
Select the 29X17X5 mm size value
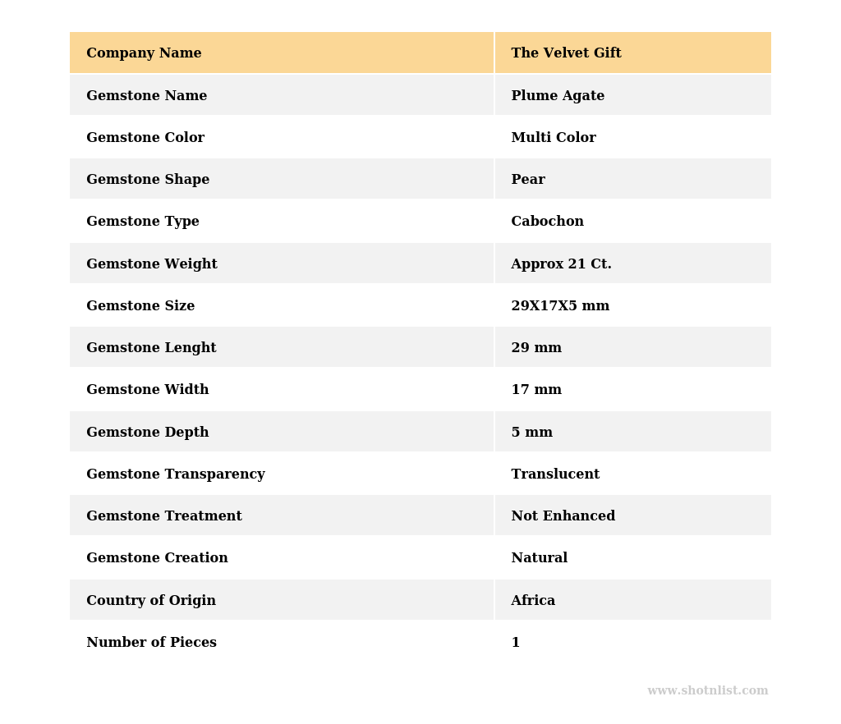click(560, 306)
